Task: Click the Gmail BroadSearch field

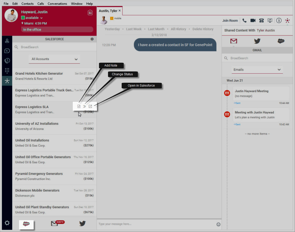Action: [x=257, y=58]
